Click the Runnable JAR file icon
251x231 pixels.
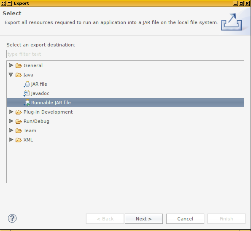[x=27, y=103]
